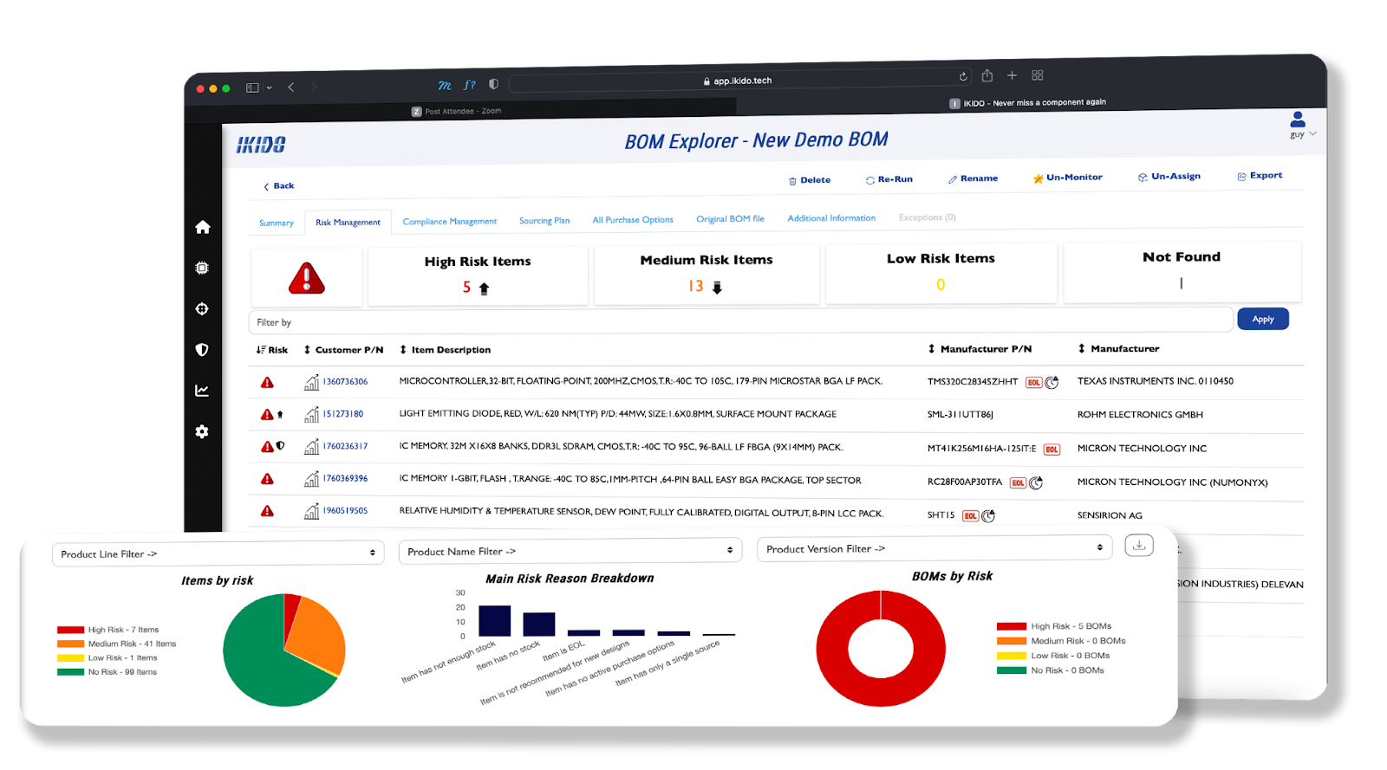Sort by Risk column

tap(272, 350)
